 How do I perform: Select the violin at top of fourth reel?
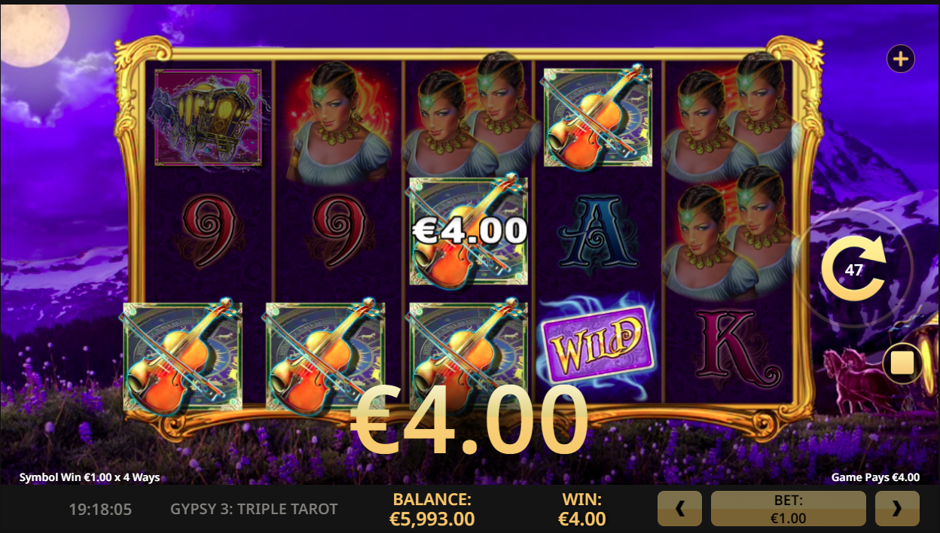(598, 117)
